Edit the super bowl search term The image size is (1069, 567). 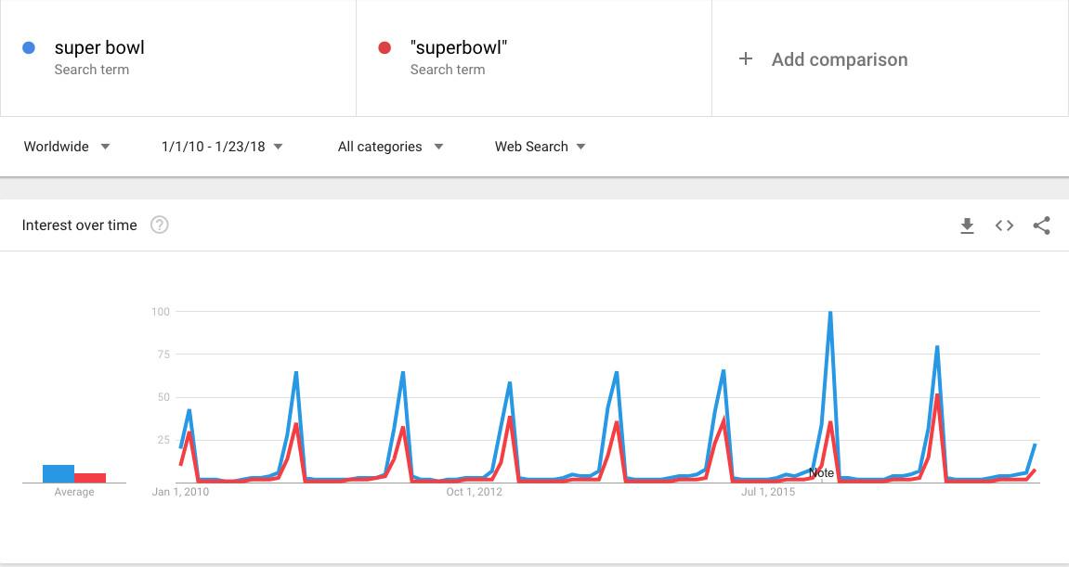pos(99,47)
